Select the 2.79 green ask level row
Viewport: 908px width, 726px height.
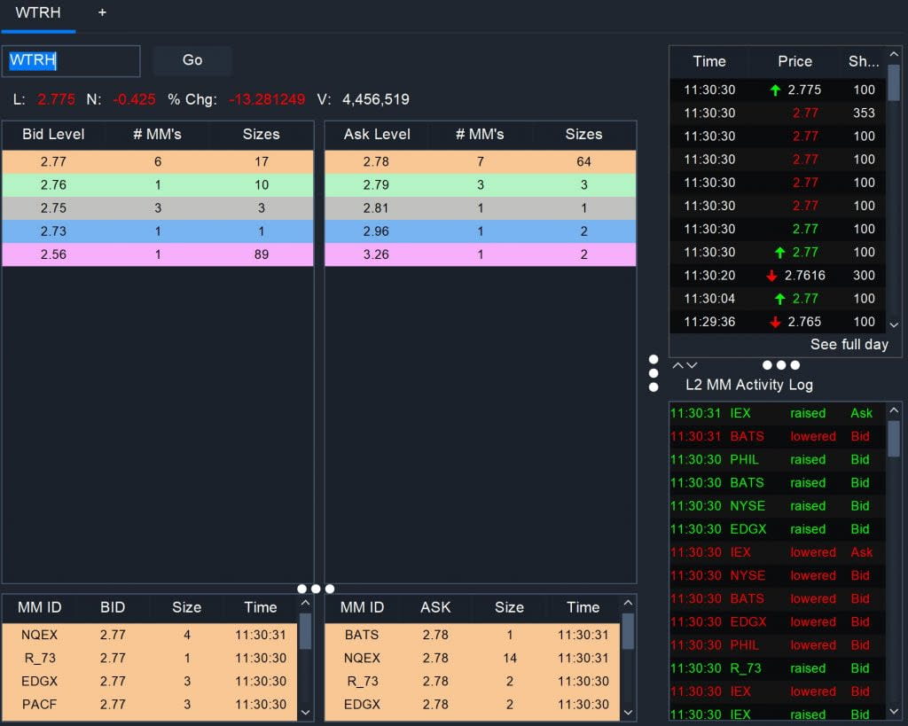(480, 184)
